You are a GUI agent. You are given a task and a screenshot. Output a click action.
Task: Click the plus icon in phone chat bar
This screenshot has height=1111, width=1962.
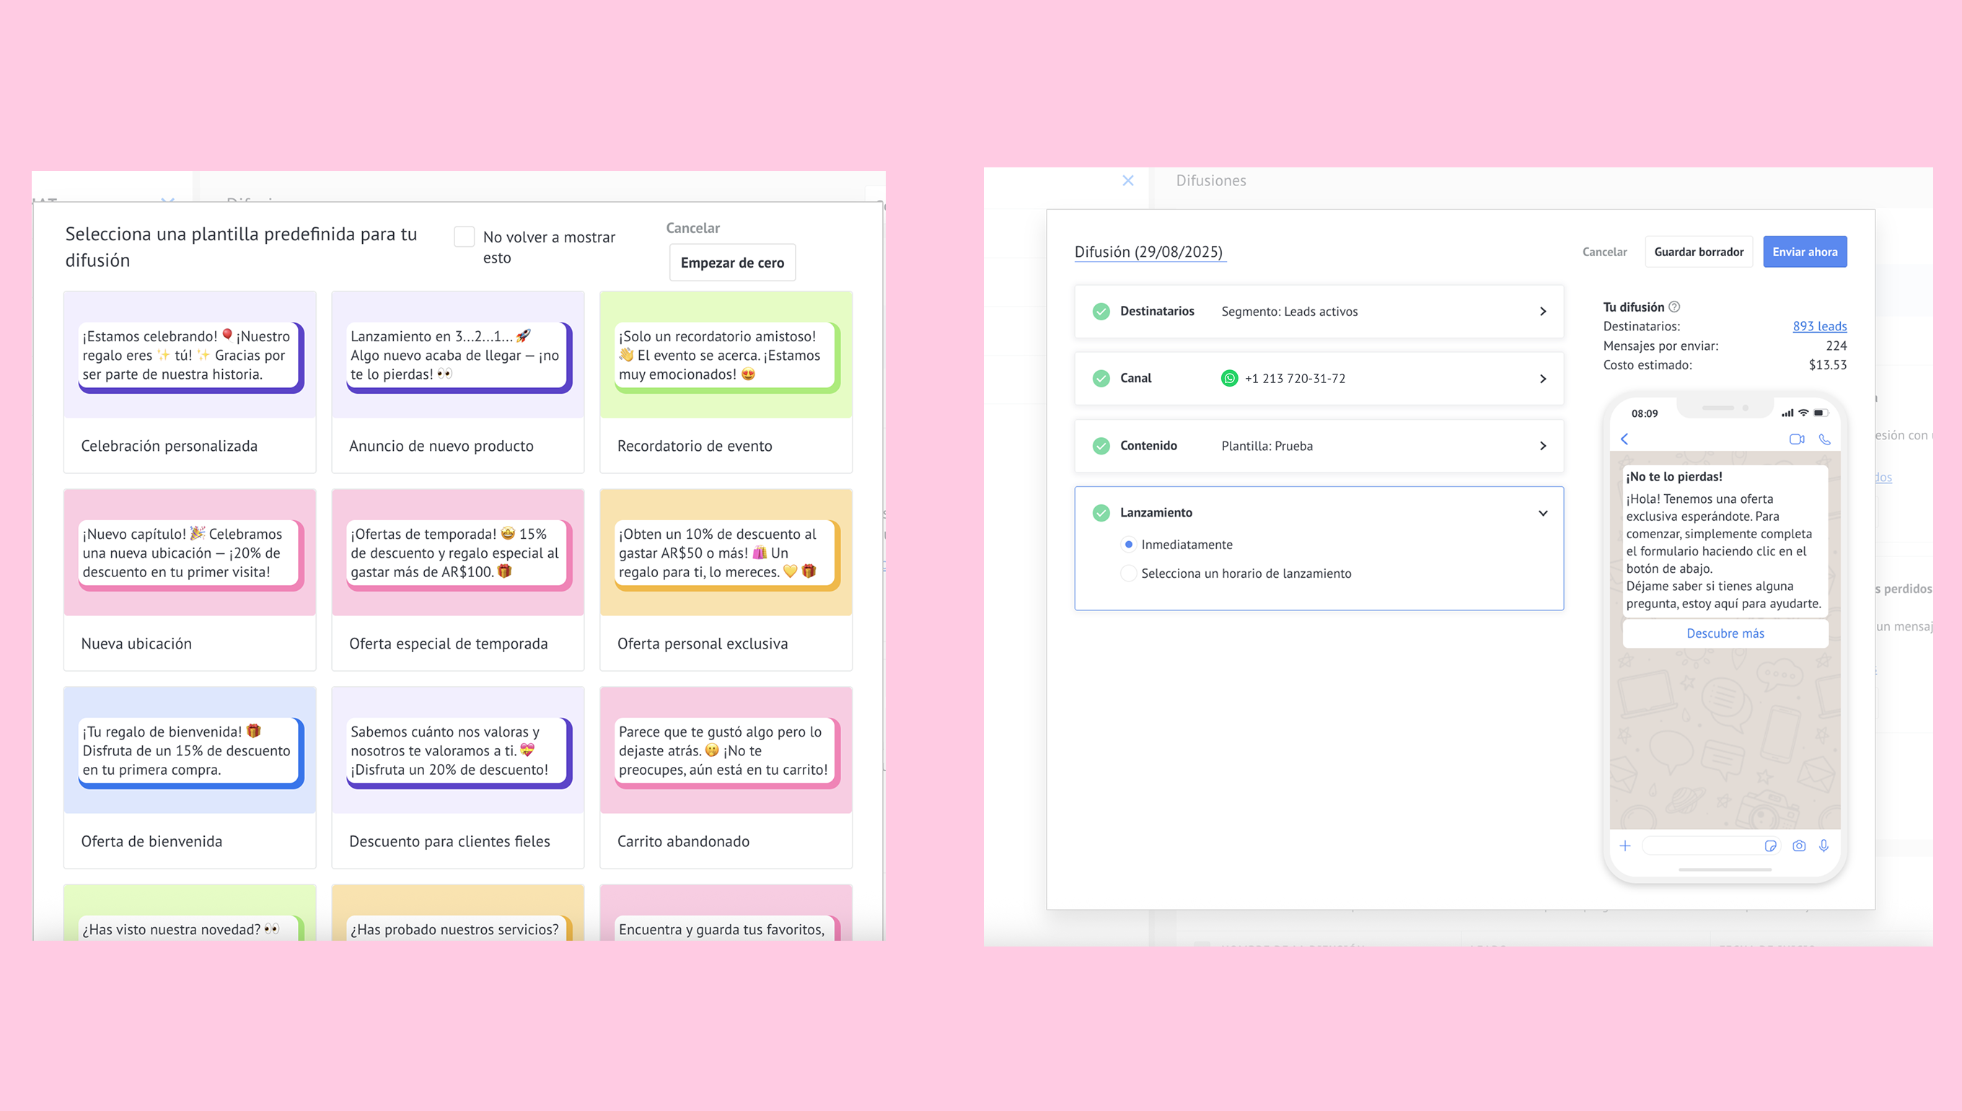tap(1625, 846)
